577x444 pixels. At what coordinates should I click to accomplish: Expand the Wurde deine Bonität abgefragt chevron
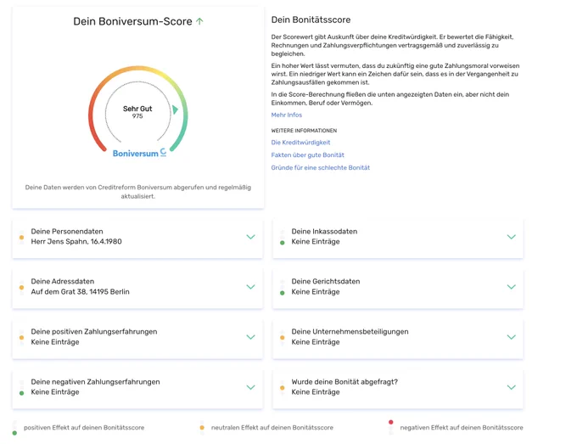point(512,387)
